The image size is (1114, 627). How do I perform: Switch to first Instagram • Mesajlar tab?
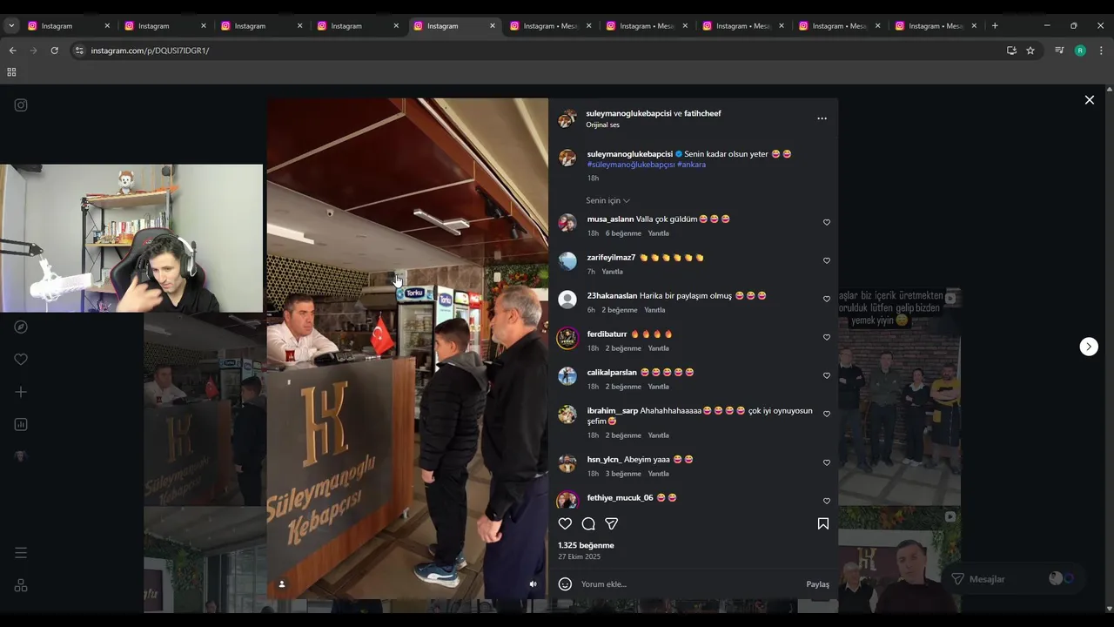point(550,26)
